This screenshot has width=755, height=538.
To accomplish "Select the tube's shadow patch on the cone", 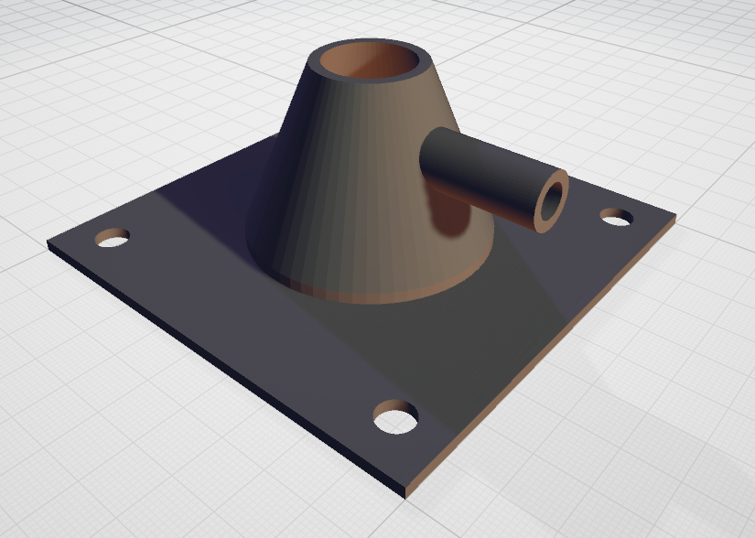I will [x=449, y=210].
